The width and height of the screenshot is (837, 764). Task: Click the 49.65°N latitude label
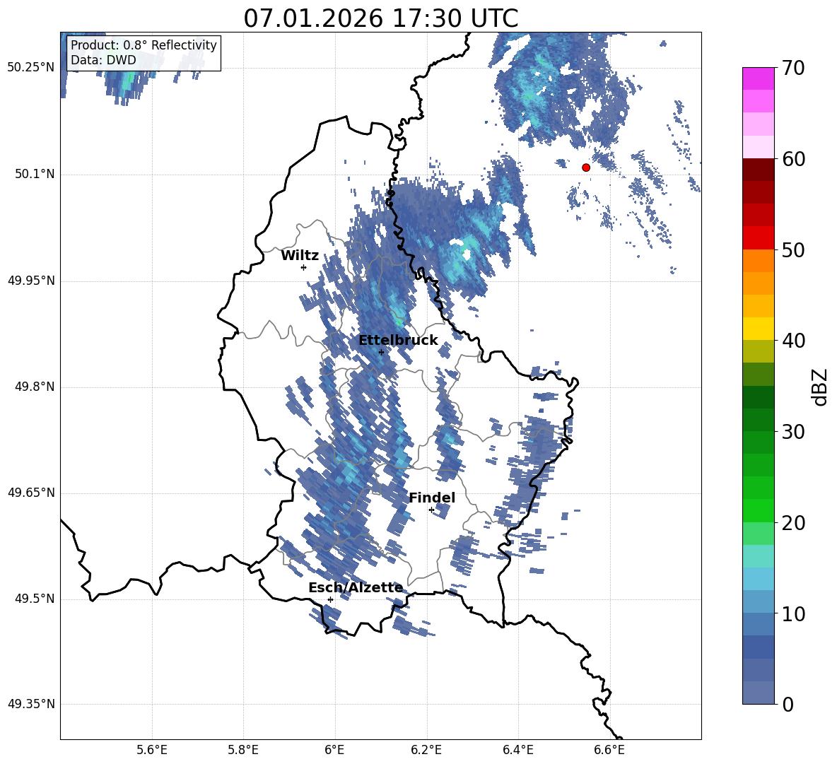click(x=31, y=493)
